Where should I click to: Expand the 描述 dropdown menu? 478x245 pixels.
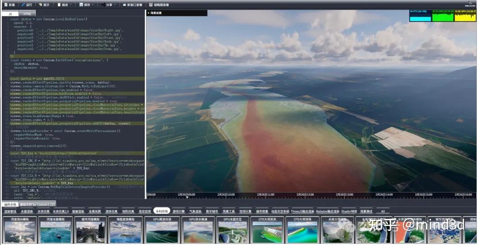(65, 4)
